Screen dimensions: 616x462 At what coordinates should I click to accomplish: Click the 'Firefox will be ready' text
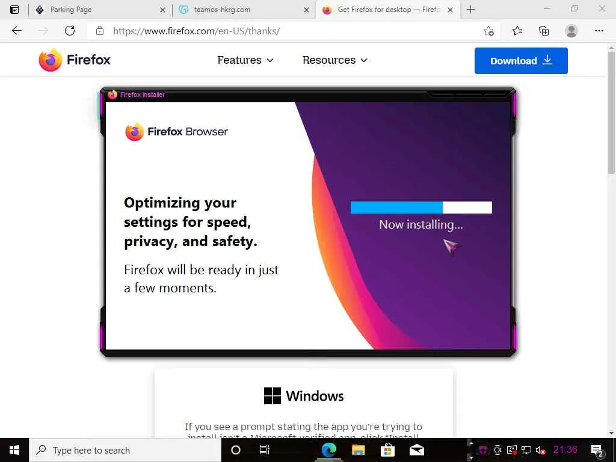point(201,279)
